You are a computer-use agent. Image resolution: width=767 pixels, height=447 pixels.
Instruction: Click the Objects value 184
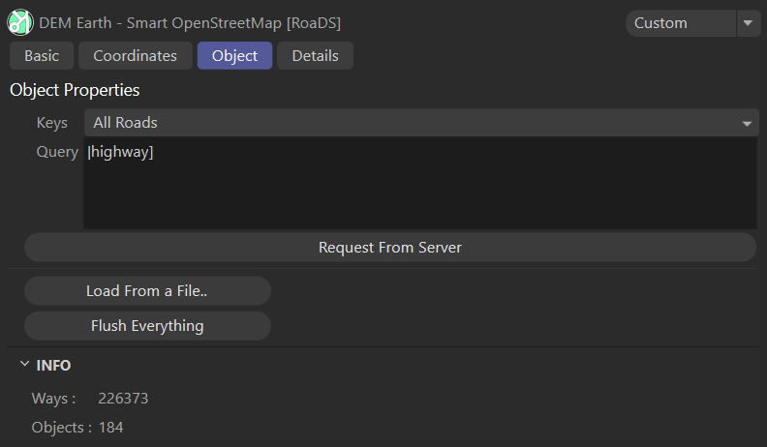pyautogui.click(x=111, y=428)
